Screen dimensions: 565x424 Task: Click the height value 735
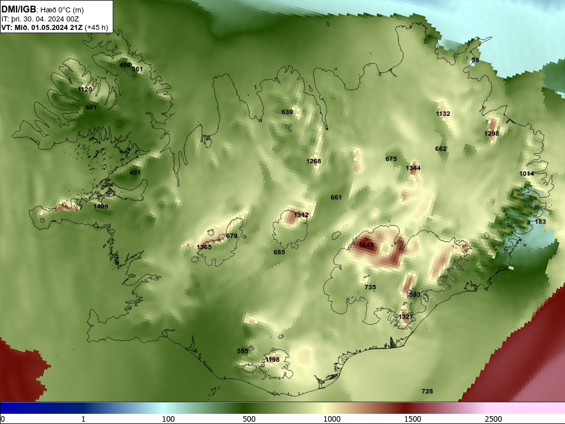pyautogui.click(x=370, y=287)
